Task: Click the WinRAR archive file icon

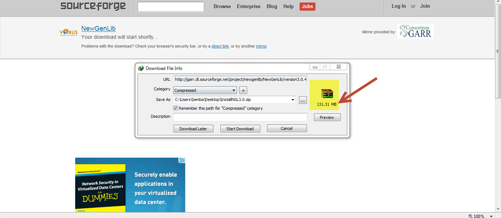Action: 327,94
